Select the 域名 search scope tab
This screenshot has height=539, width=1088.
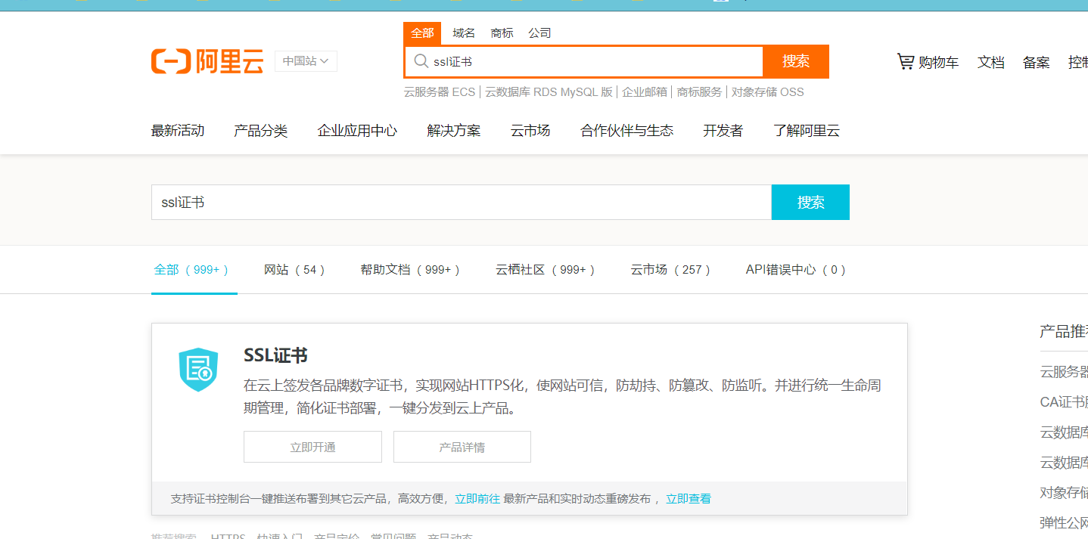pyautogui.click(x=464, y=33)
